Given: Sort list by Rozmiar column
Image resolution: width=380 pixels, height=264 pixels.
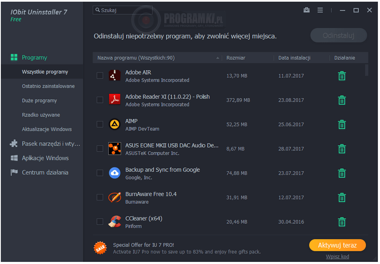Looking at the screenshot, I should [235, 58].
